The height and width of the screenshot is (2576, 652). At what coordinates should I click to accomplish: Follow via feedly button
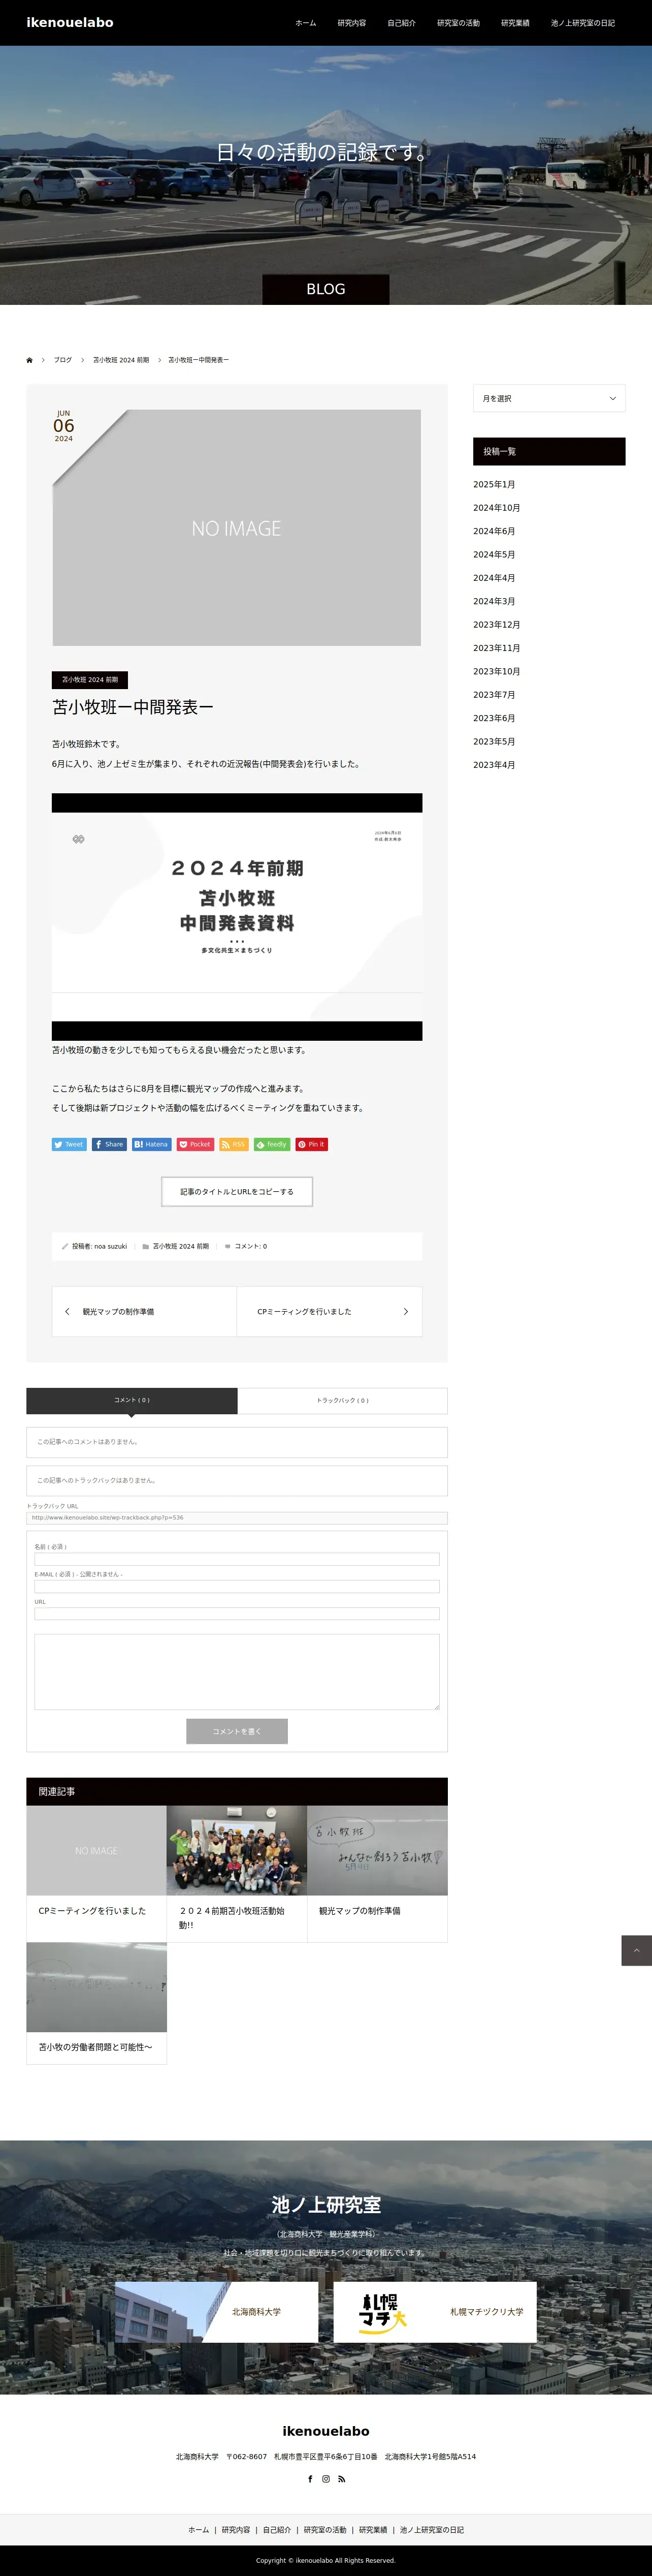point(272,1144)
